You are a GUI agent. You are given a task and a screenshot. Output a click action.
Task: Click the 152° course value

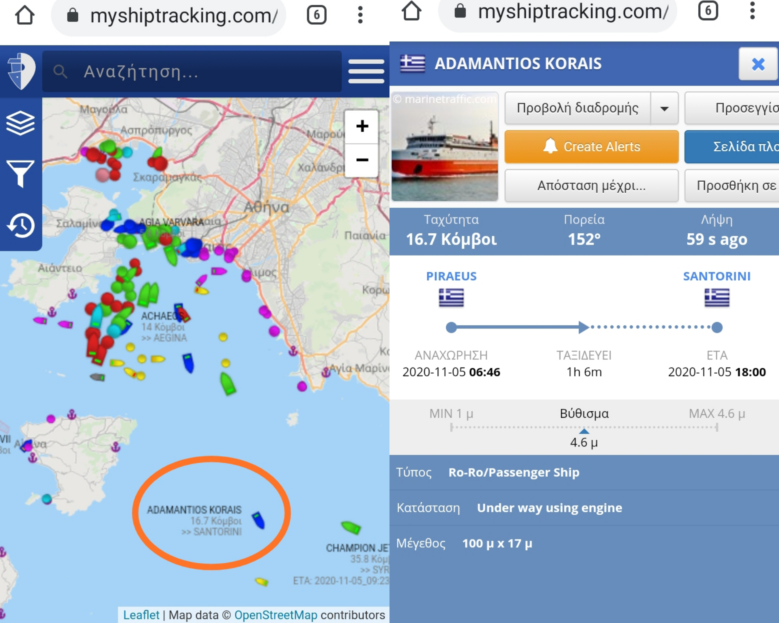click(584, 239)
